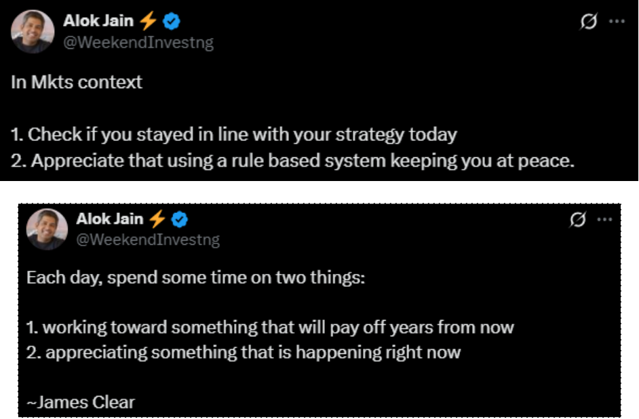The width and height of the screenshot is (639, 419).
Task: Open Alok Jain avatar on Mkts context tweet
Action: click(x=31, y=32)
